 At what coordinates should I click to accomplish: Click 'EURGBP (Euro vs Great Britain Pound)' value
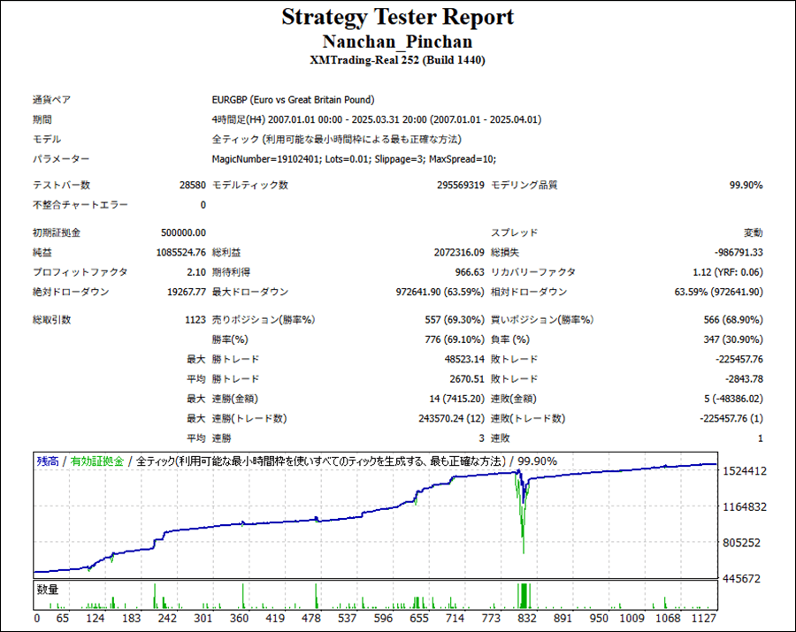[x=293, y=99]
